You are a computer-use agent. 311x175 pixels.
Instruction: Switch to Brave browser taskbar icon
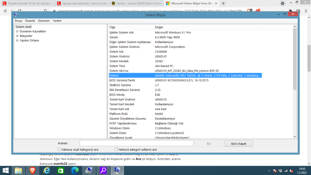pos(32,171)
